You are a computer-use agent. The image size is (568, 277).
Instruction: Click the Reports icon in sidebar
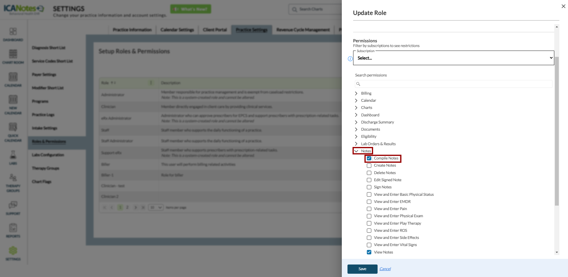(x=13, y=228)
